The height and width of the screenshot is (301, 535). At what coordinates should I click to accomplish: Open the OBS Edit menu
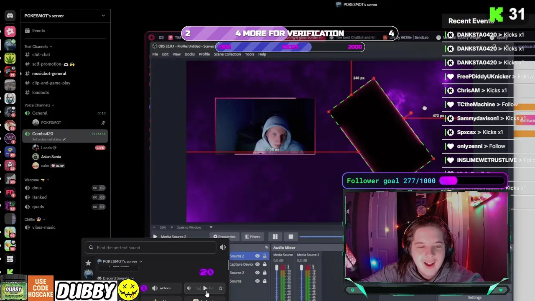pos(165,54)
